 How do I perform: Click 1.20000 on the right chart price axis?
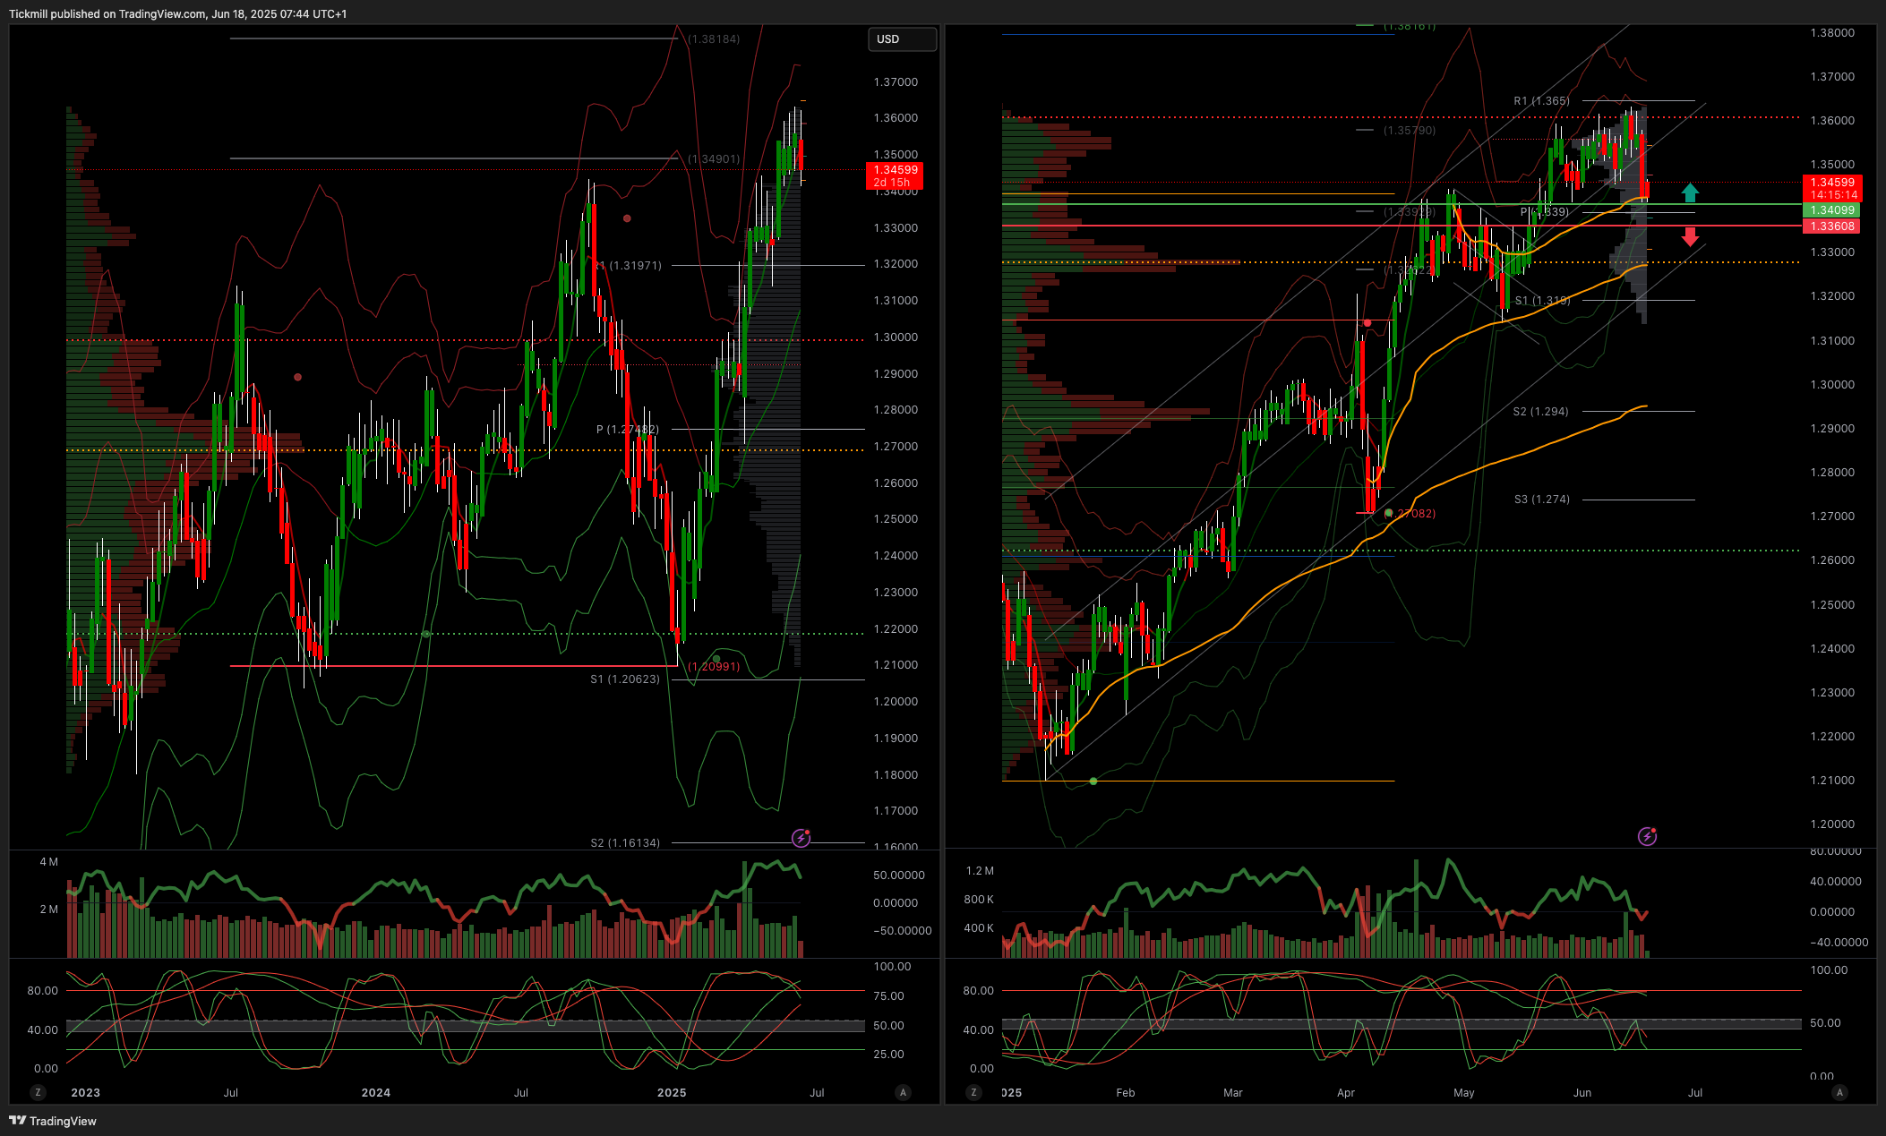point(1832,824)
